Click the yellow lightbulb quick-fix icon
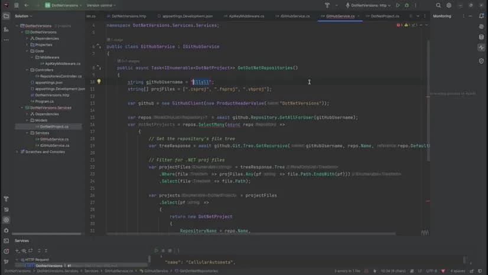 tap(99, 82)
